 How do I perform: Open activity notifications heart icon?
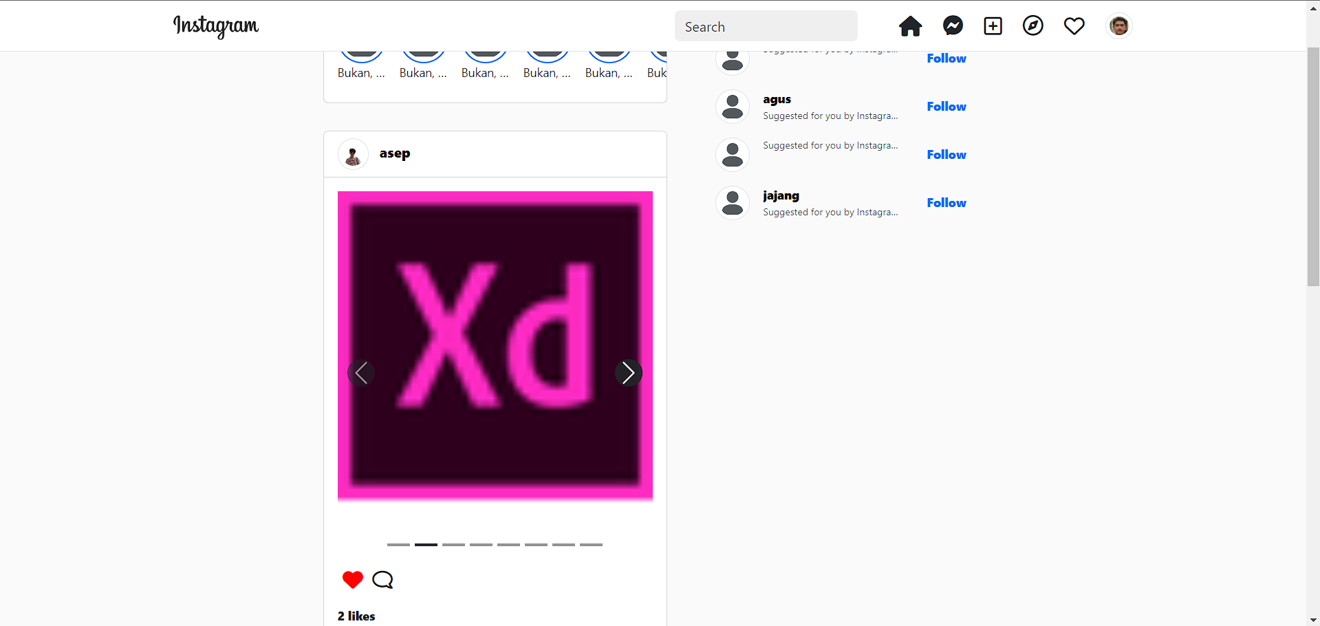point(1074,26)
